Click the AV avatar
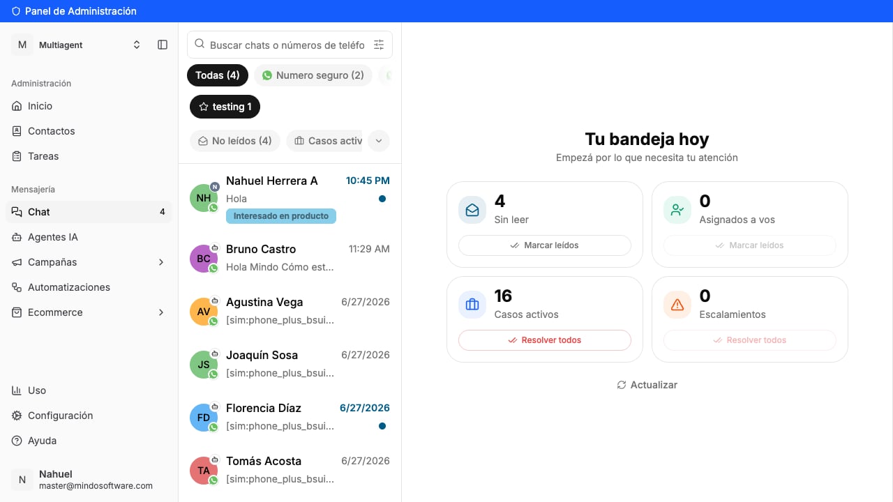This screenshot has height=502, width=893. tap(204, 311)
